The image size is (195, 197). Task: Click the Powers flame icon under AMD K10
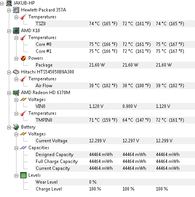pyautogui.click(x=23, y=58)
